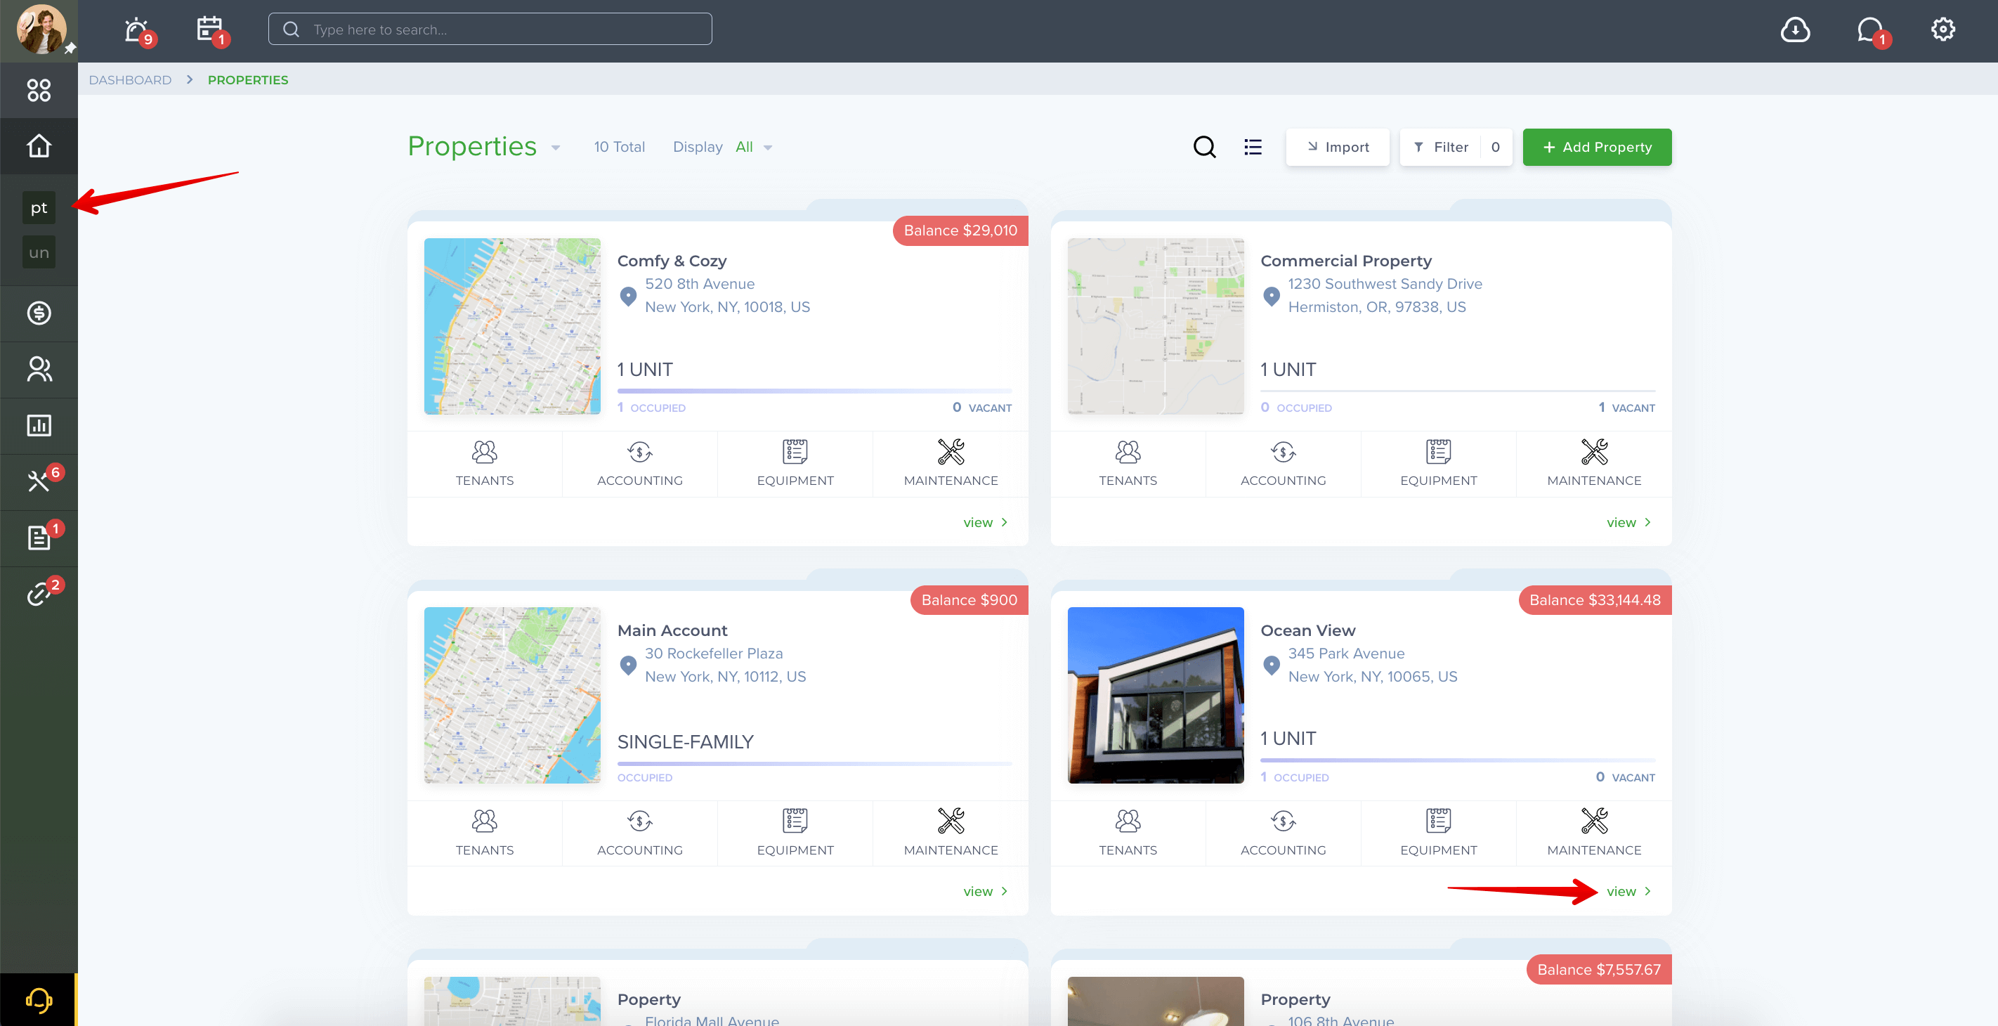Open Tenants for Ocean View

[1128, 833]
